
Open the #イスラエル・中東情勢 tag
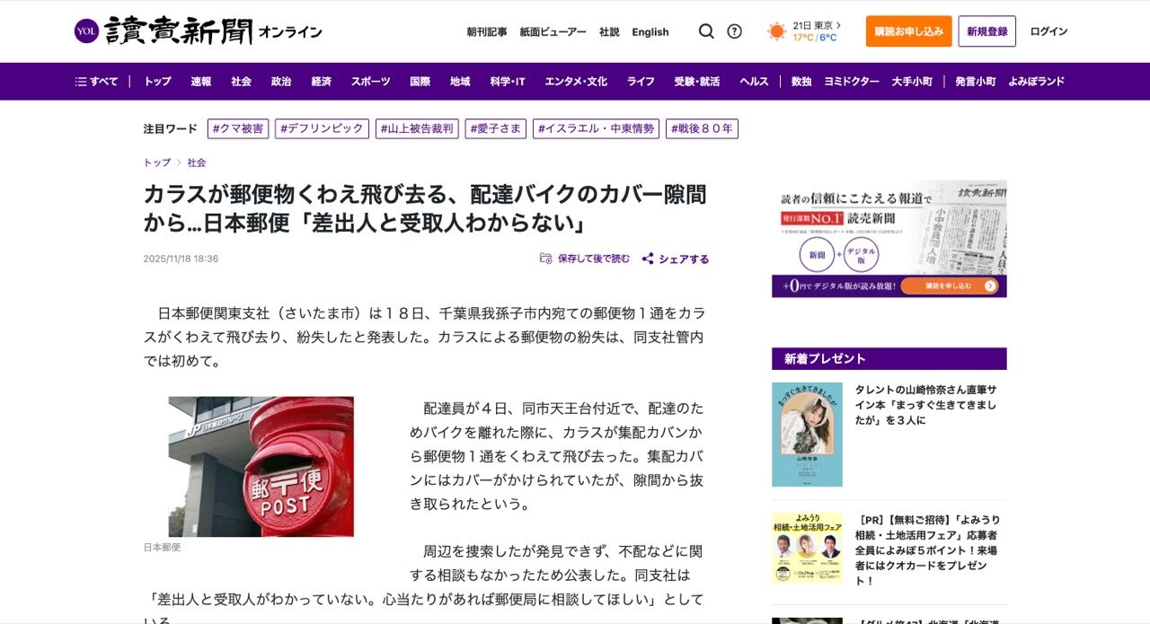pos(596,128)
